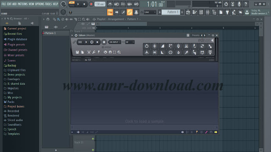Open Edison Presets menu

pos(196,35)
